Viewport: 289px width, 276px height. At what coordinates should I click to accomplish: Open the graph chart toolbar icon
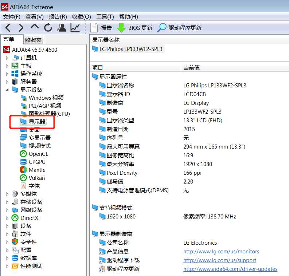[75, 28]
